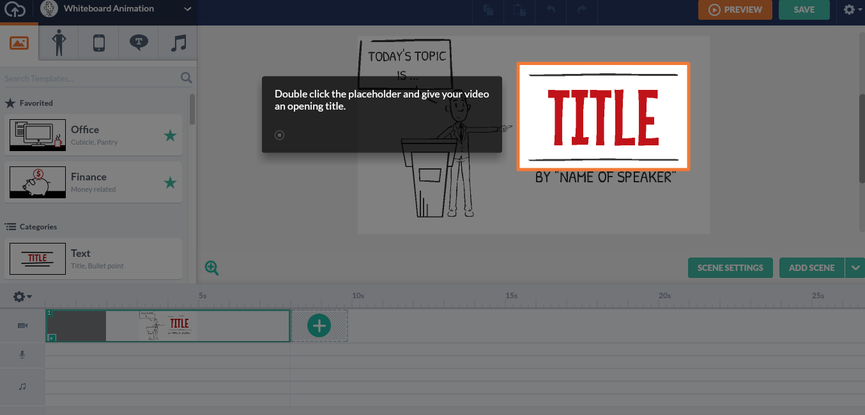
Task: Open the props tab with phone icon
Action: [98, 43]
